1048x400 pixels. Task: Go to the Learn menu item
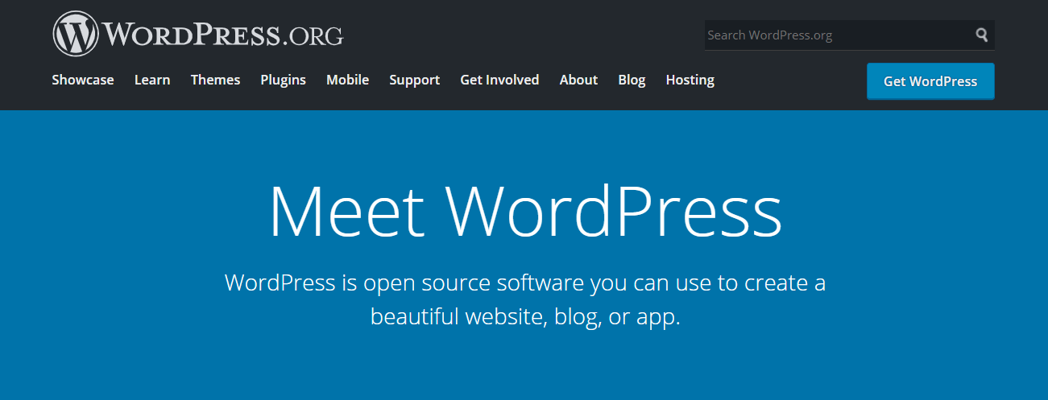[x=152, y=80]
